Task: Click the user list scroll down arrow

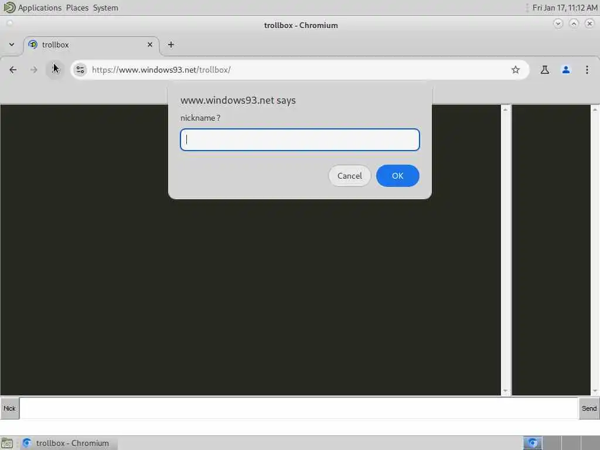Action: tap(595, 391)
